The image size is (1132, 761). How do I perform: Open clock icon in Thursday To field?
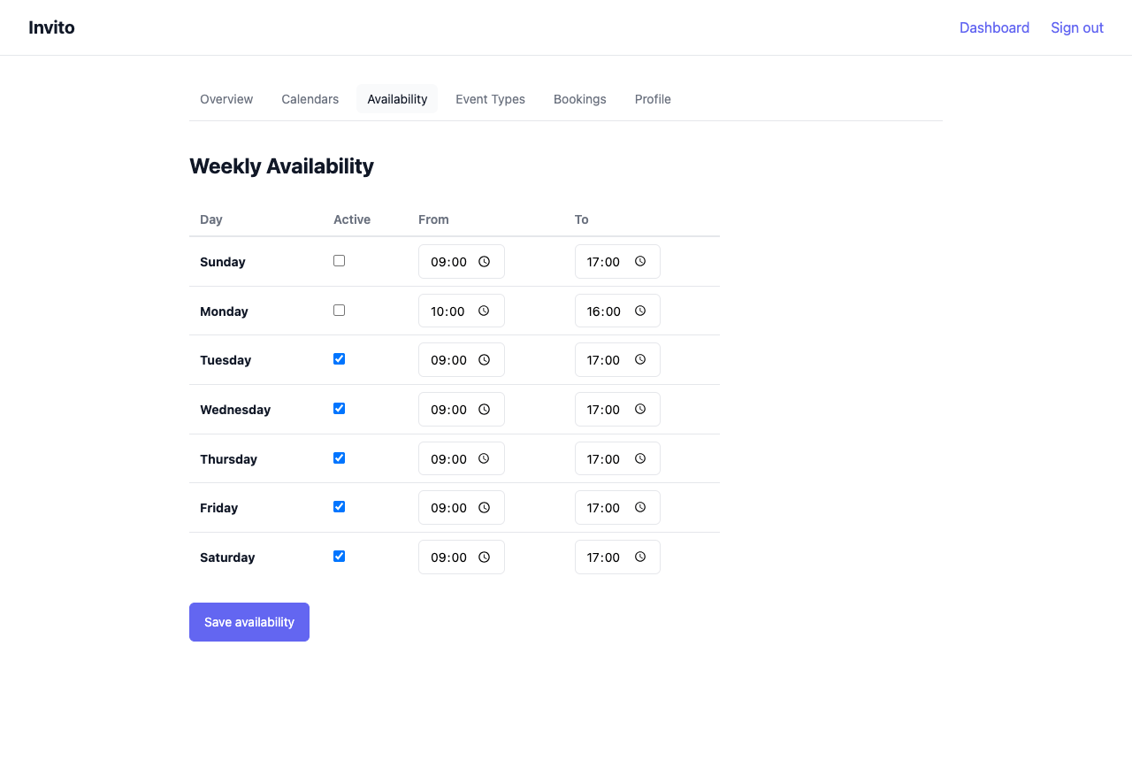[x=640, y=459]
